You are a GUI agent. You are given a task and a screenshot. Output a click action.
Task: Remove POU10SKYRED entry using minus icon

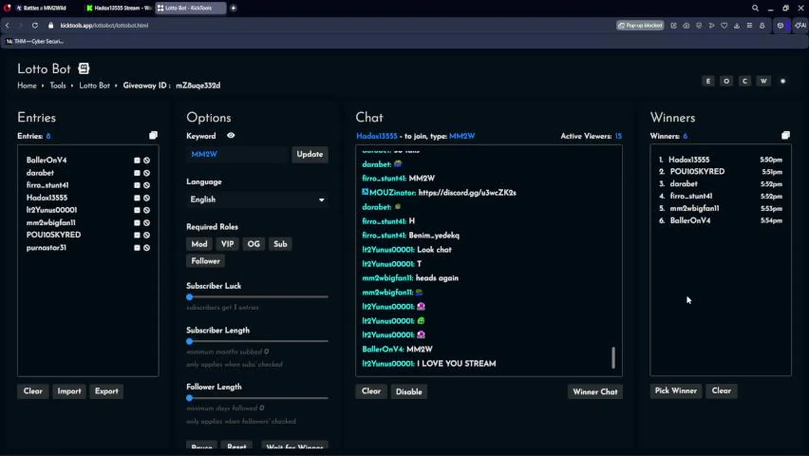[137, 235]
